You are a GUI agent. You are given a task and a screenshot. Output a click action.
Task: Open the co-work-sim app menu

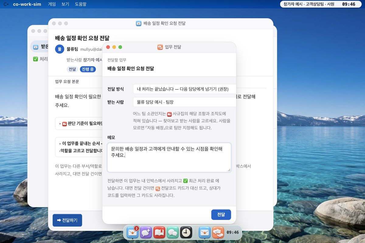pyautogui.click(x=27, y=4)
